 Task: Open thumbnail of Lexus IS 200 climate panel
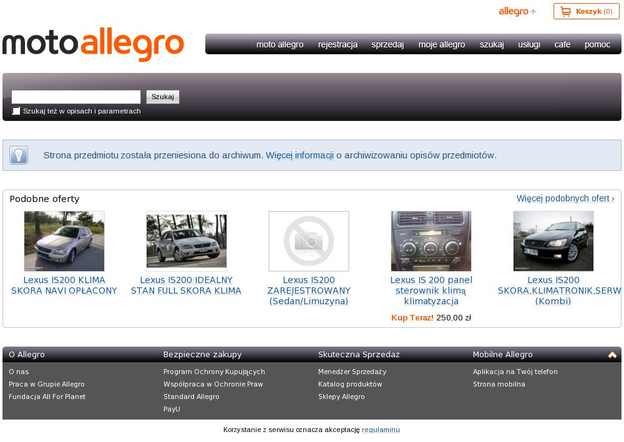pyautogui.click(x=431, y=241)
